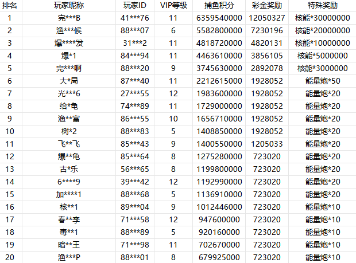
Task: Click jackpot value 12050327
Action: click(x=267, y=18)
